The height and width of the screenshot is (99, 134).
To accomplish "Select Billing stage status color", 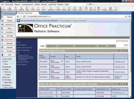I will (x=3, y=82).
